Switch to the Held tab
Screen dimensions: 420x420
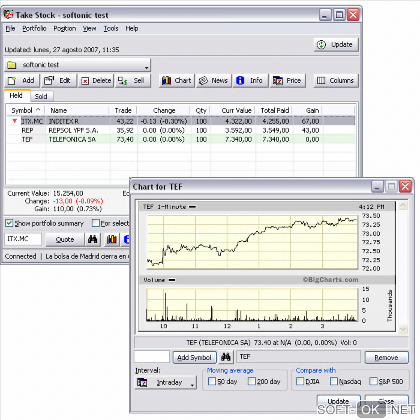pyautogui.click(x=16, y=96)
